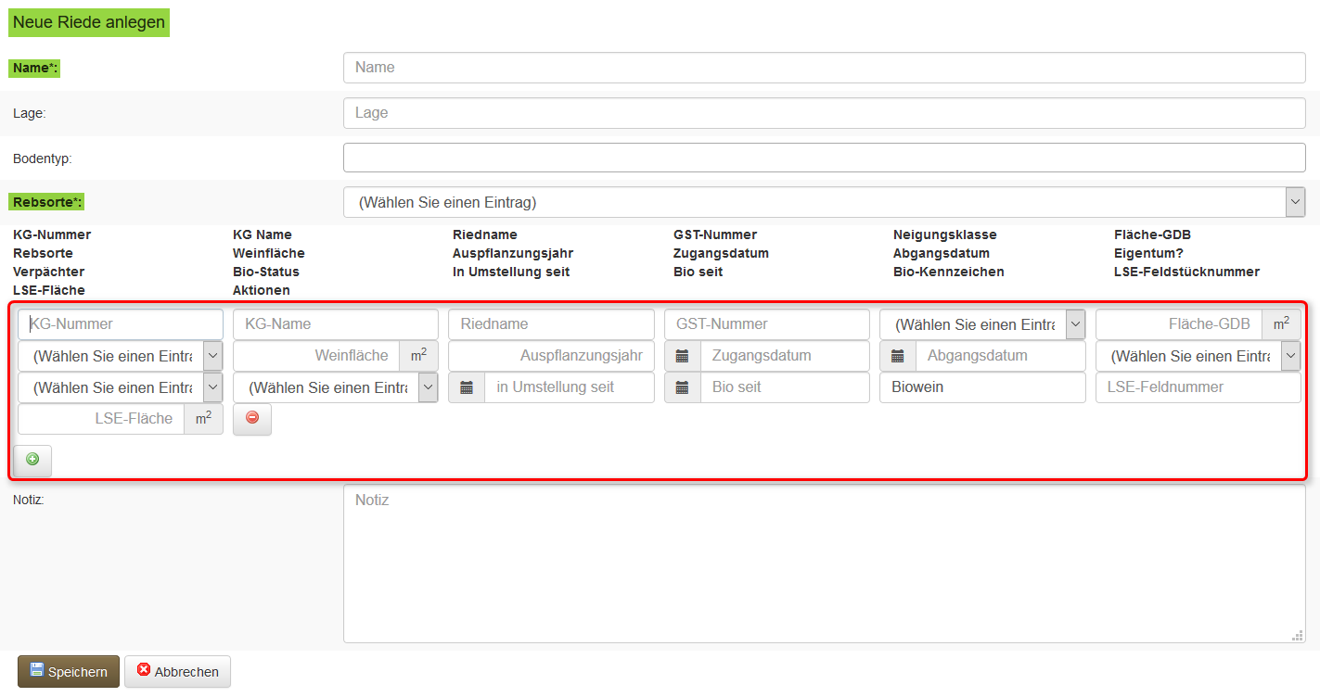1320x697 pixels.
Task: Click the m² unit label beside Weinfläche
Action: (418, 356)
